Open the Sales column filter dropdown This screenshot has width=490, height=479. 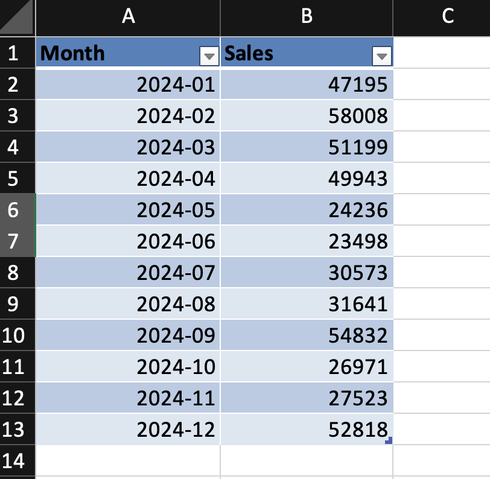tap(381, 57)
